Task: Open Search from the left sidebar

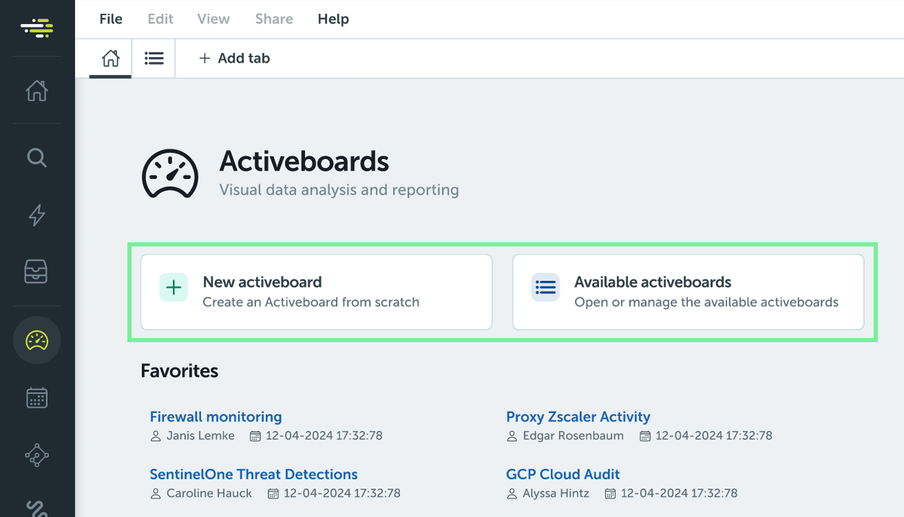Action: 37,158
